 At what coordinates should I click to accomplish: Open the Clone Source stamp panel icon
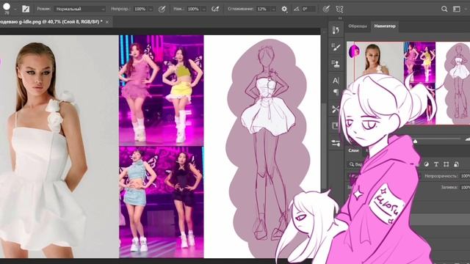pos(336,64)
